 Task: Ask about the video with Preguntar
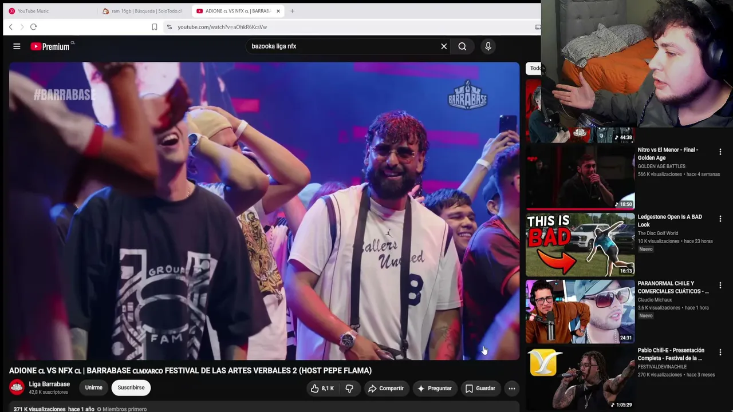point(434,389)
